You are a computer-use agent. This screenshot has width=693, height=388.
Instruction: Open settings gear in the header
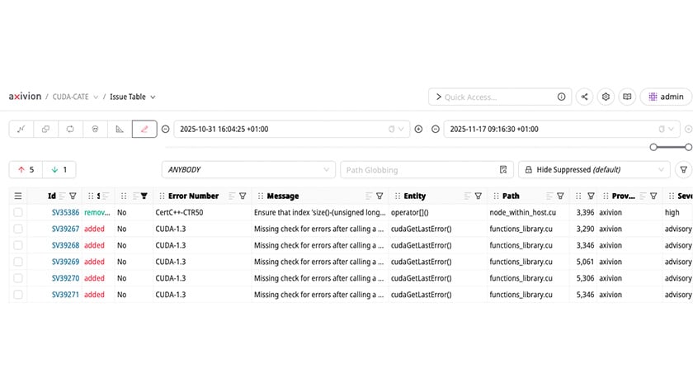click(x=606, y=97)
